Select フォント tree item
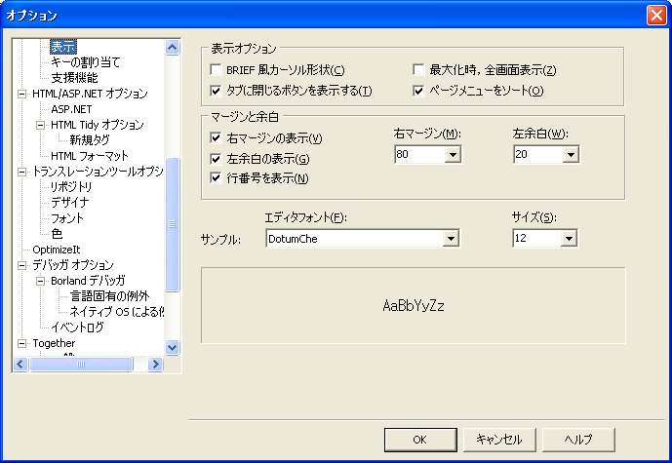Screen dimensions: 672x463 (x=67, y=218)
